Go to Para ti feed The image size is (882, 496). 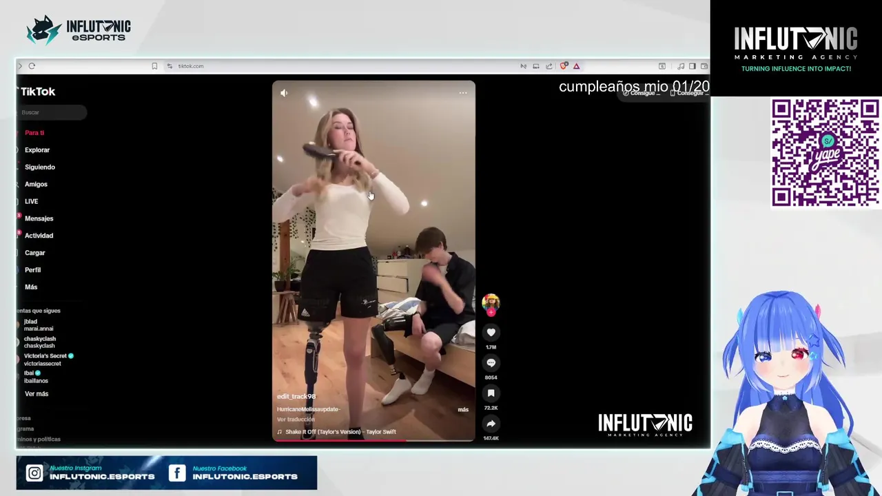[34, 133]
